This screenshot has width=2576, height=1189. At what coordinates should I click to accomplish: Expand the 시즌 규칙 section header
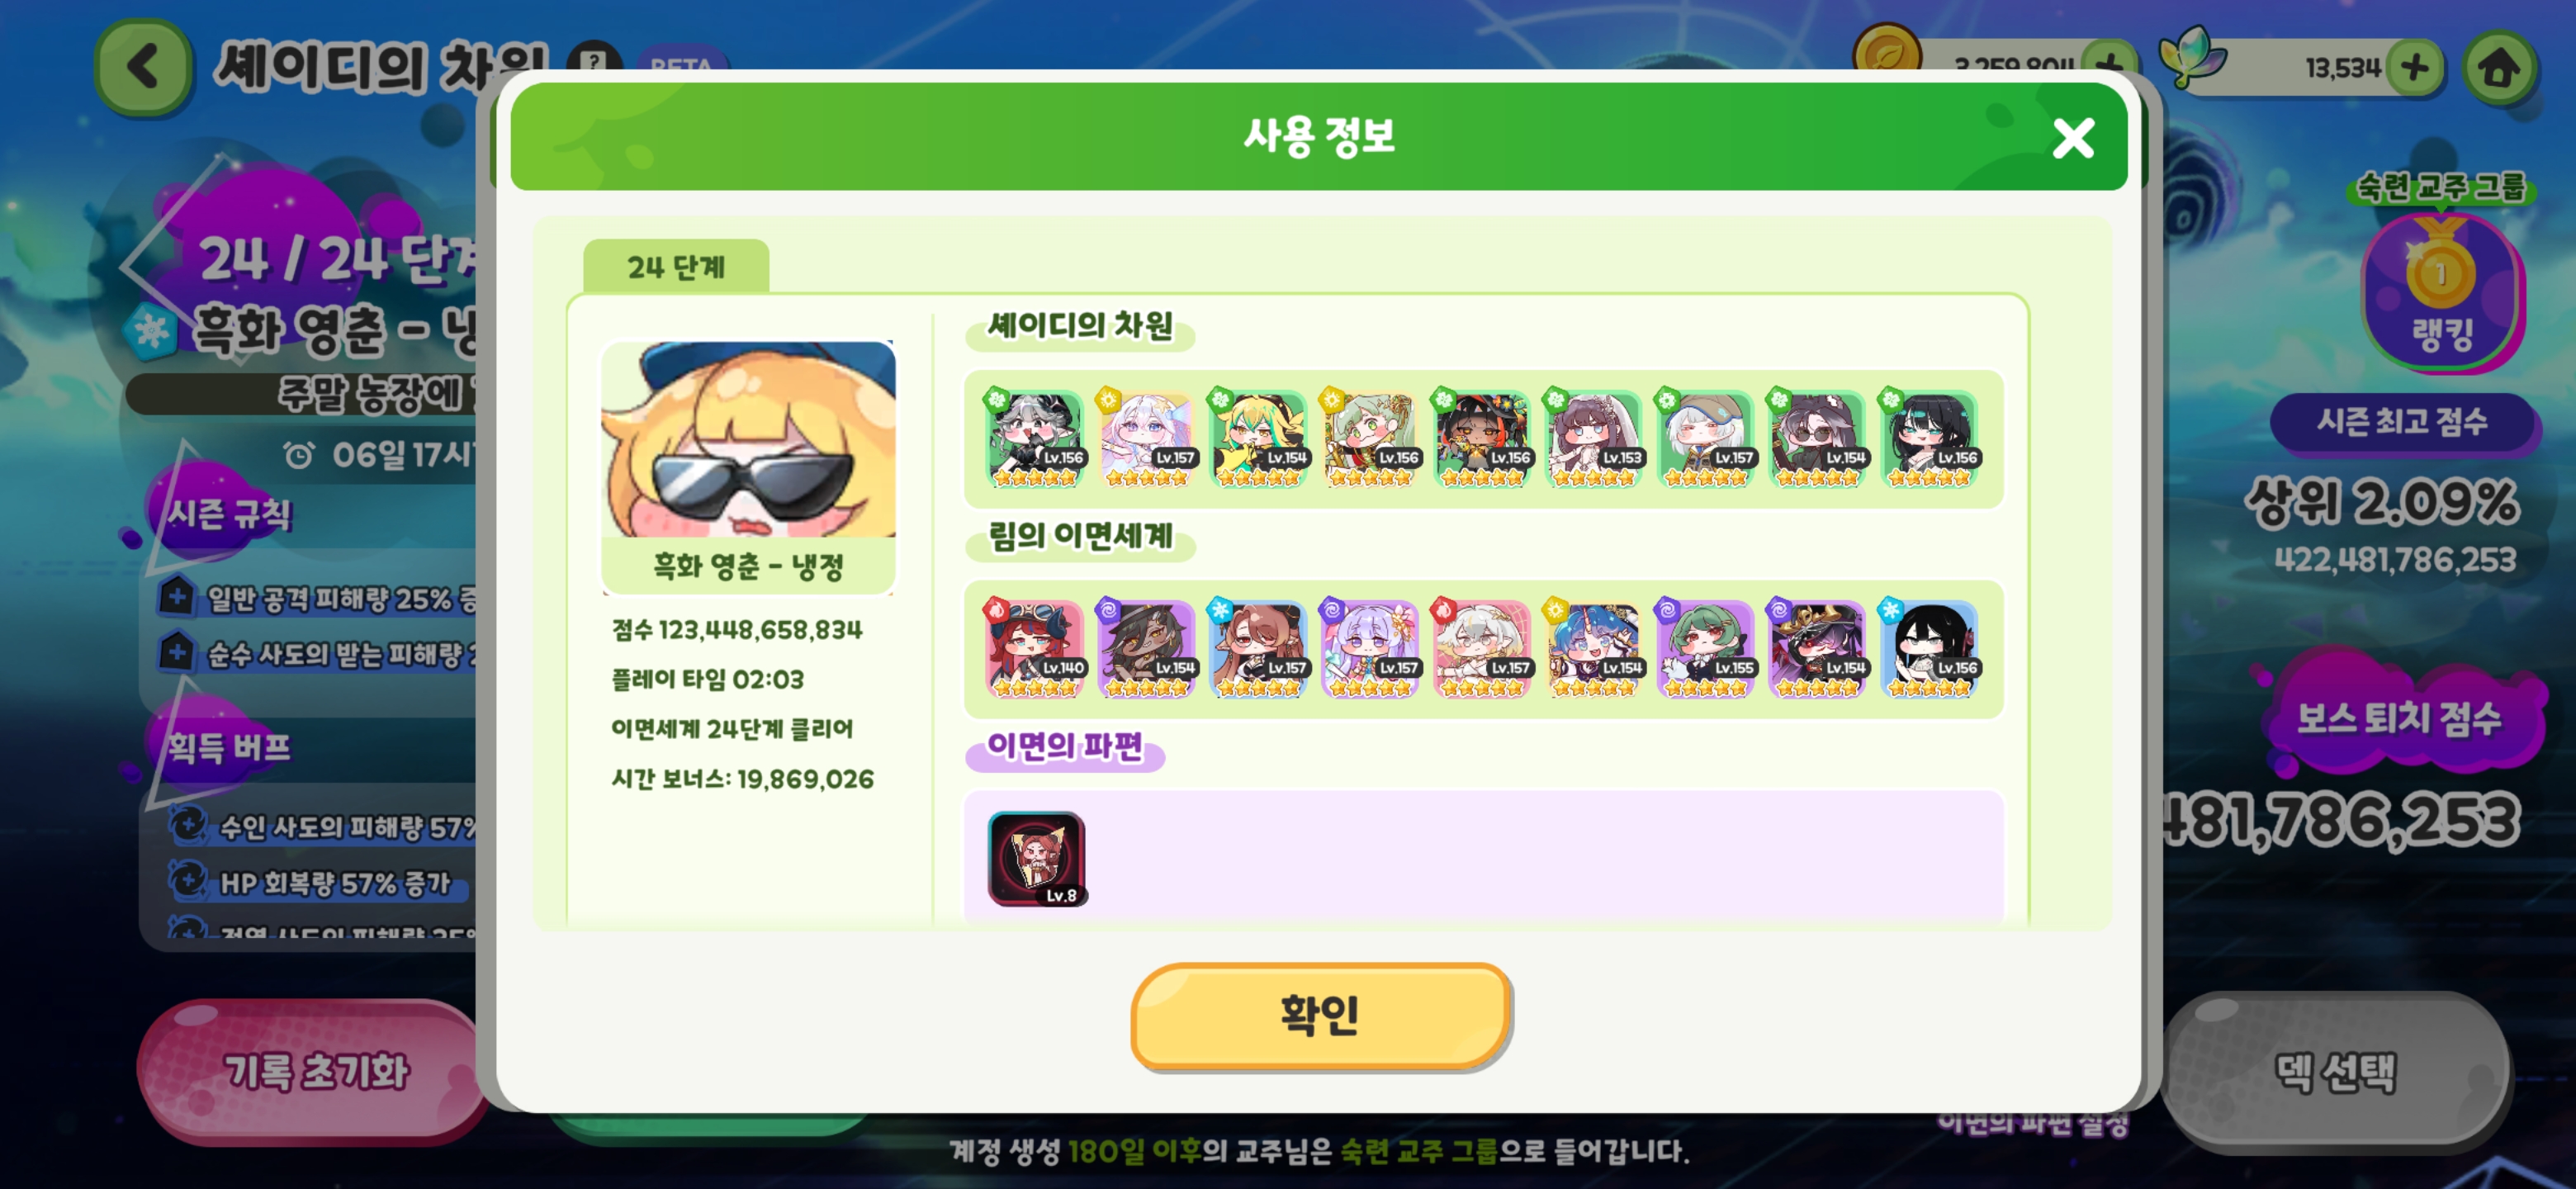tap(229, 514)
